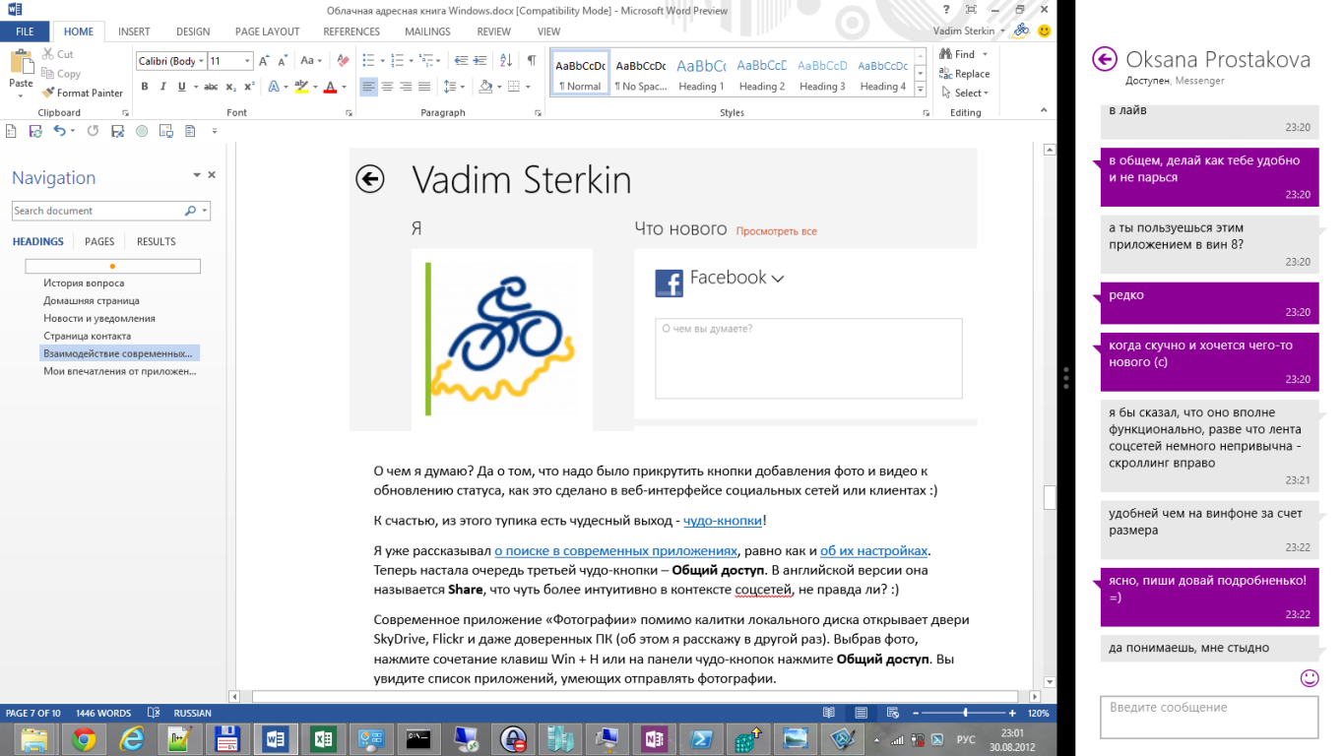Toggle Italic formatting

(x=163, y=87)
